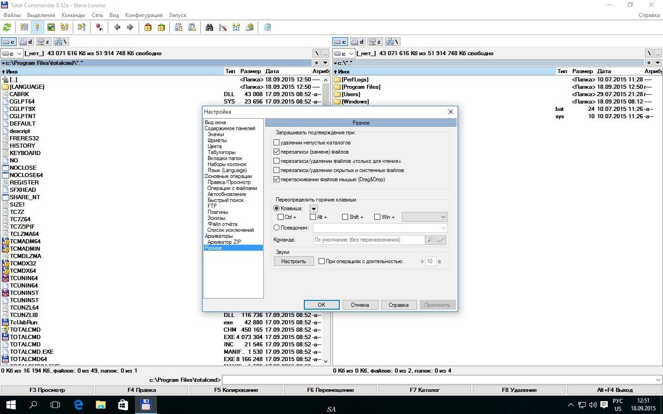Open the Команды menu

pyautogui.click(x=73, y=15)
